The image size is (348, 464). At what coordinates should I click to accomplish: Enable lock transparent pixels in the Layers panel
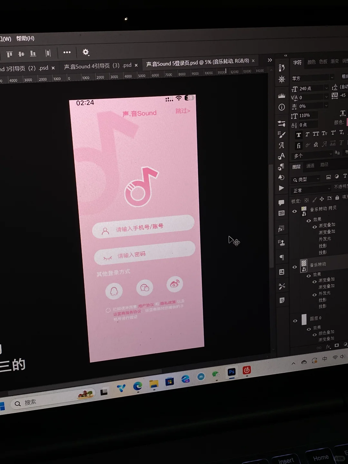click(x=306, y=201)
